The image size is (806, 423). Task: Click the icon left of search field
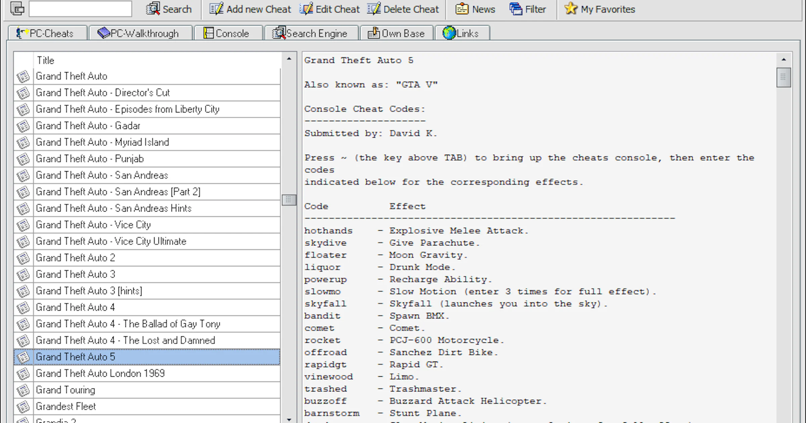(x=17, y=9)
